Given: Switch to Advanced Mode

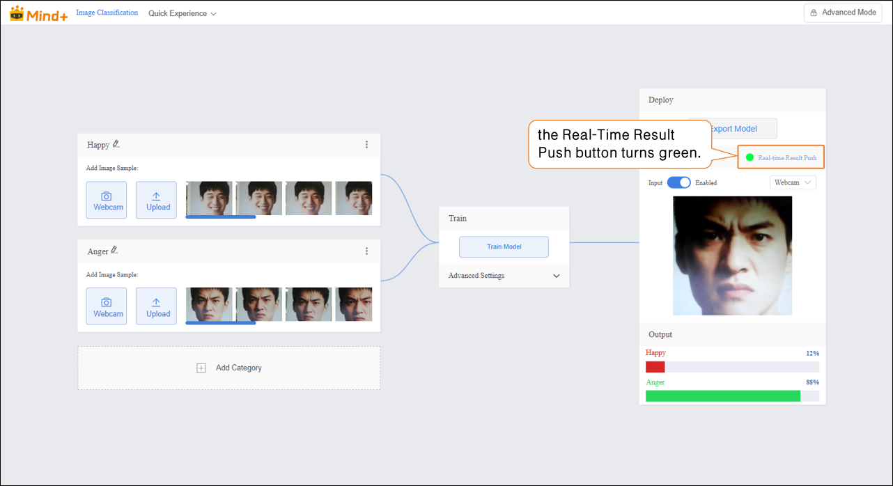Looking at the screenshot, I should [843, 13].
